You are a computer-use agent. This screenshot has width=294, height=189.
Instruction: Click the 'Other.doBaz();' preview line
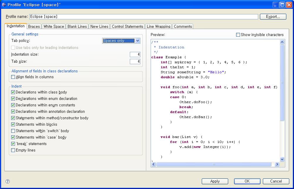pos(196,117)
